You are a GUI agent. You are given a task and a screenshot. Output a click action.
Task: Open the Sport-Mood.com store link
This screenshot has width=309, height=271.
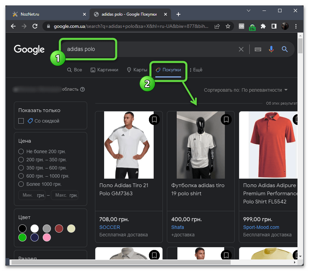261,227
